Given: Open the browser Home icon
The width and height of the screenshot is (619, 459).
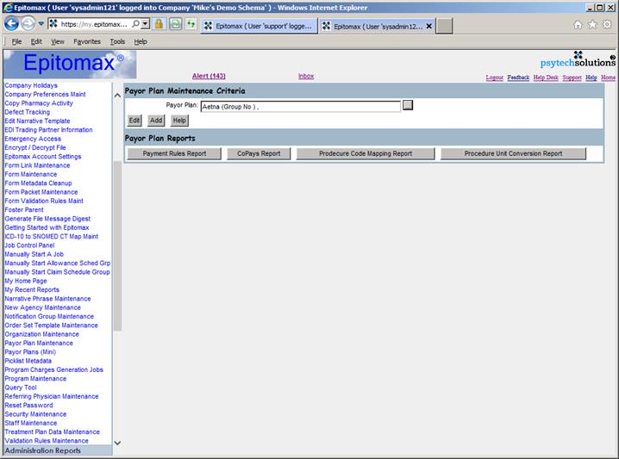Looking at the screenshot, I should (578, 25).
